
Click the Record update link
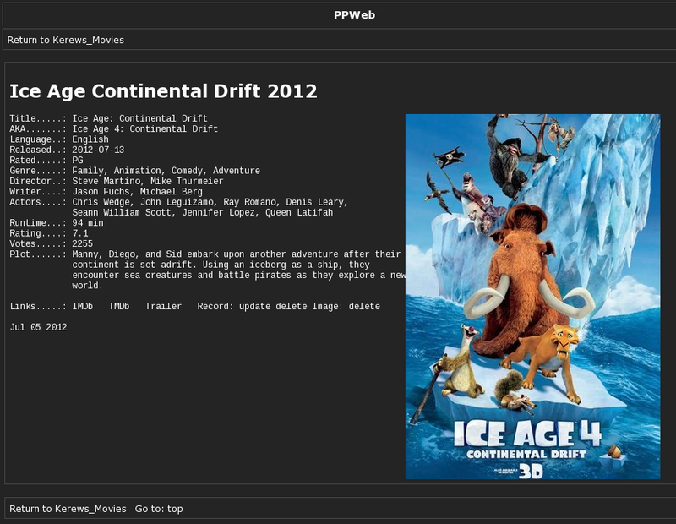[x=255, y=307]
